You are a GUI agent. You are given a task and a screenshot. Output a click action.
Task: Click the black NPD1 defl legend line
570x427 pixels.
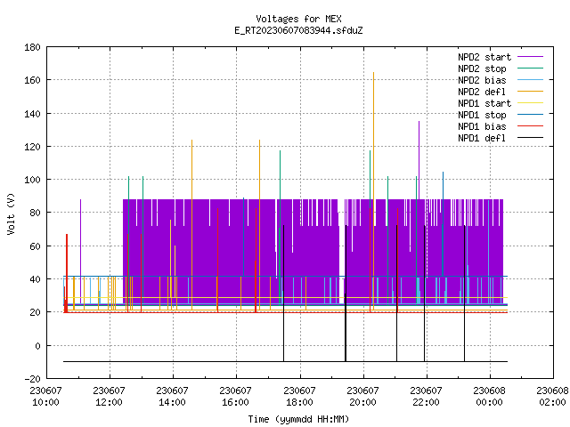tap(530, 138)
